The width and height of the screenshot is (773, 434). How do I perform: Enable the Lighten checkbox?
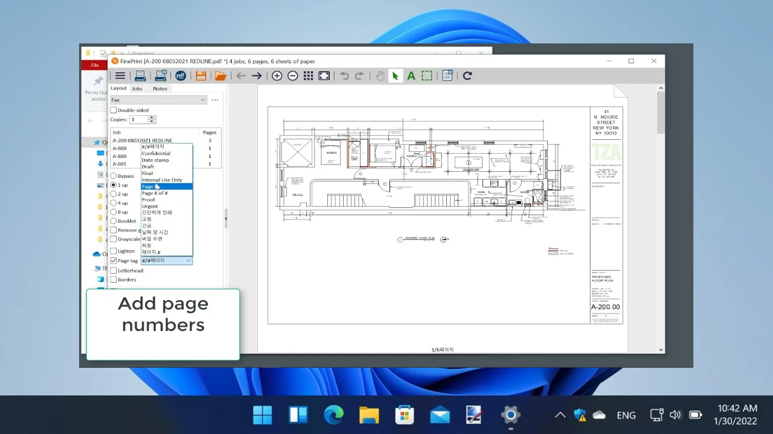tap(113, 251)
